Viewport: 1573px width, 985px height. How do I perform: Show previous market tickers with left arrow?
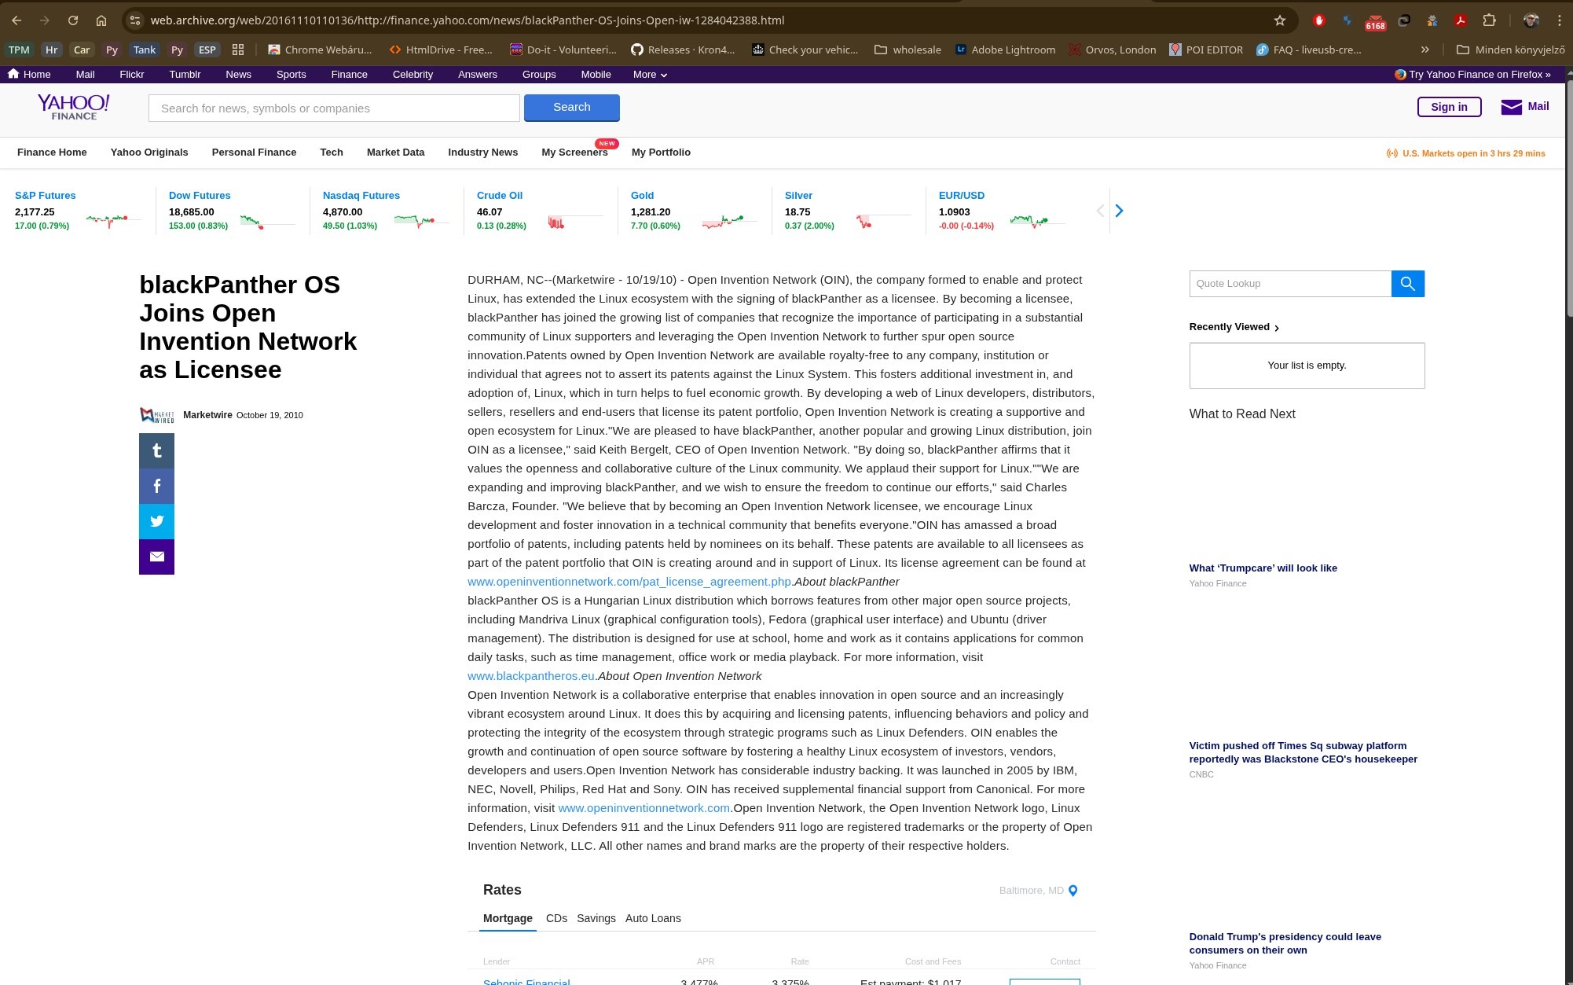(1100, 211)
